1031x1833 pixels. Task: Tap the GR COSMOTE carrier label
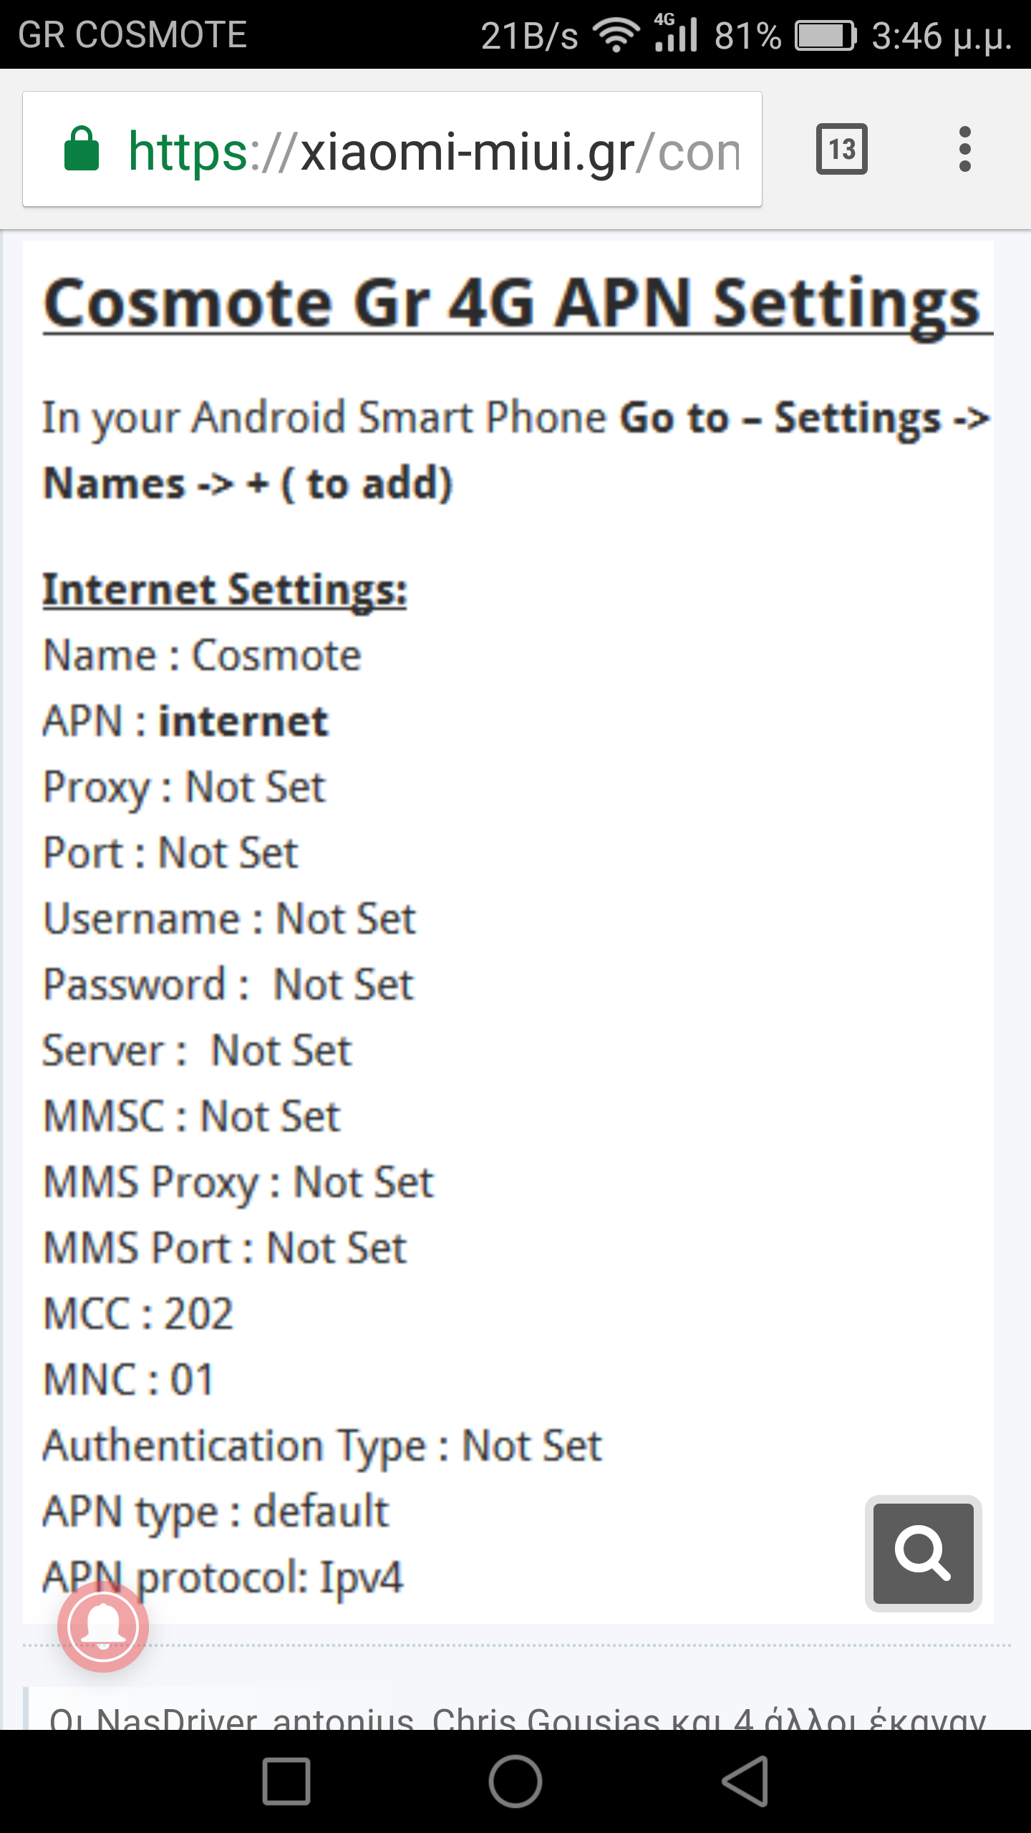tap(132, 34)
